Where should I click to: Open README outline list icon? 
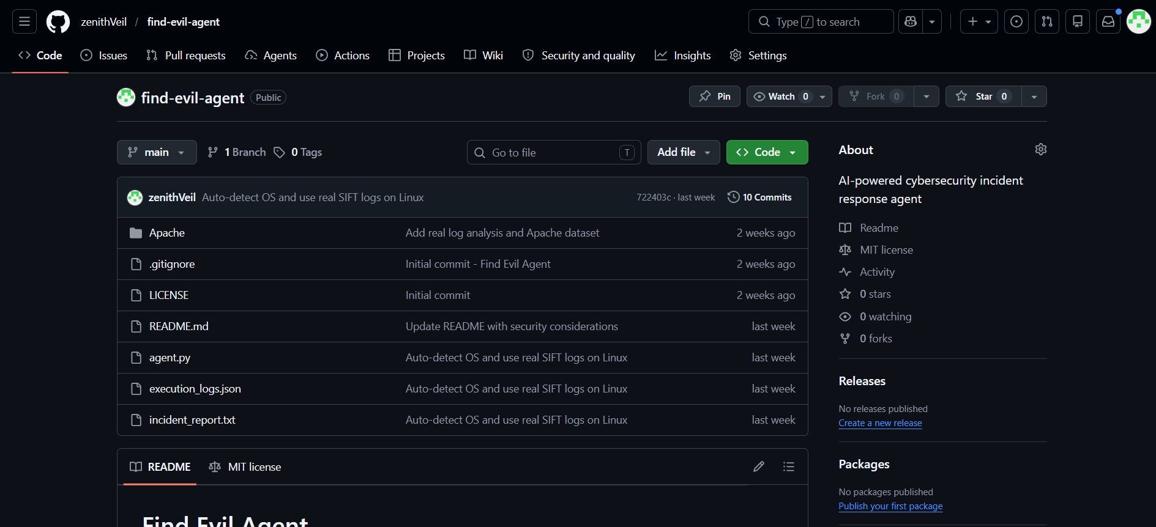click(x=789, y=466)
